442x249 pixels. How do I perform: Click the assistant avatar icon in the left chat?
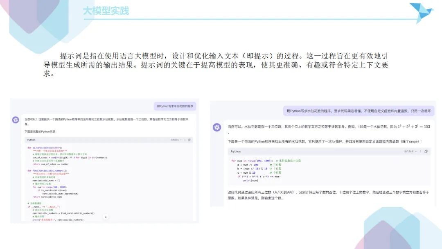[16, 120]
